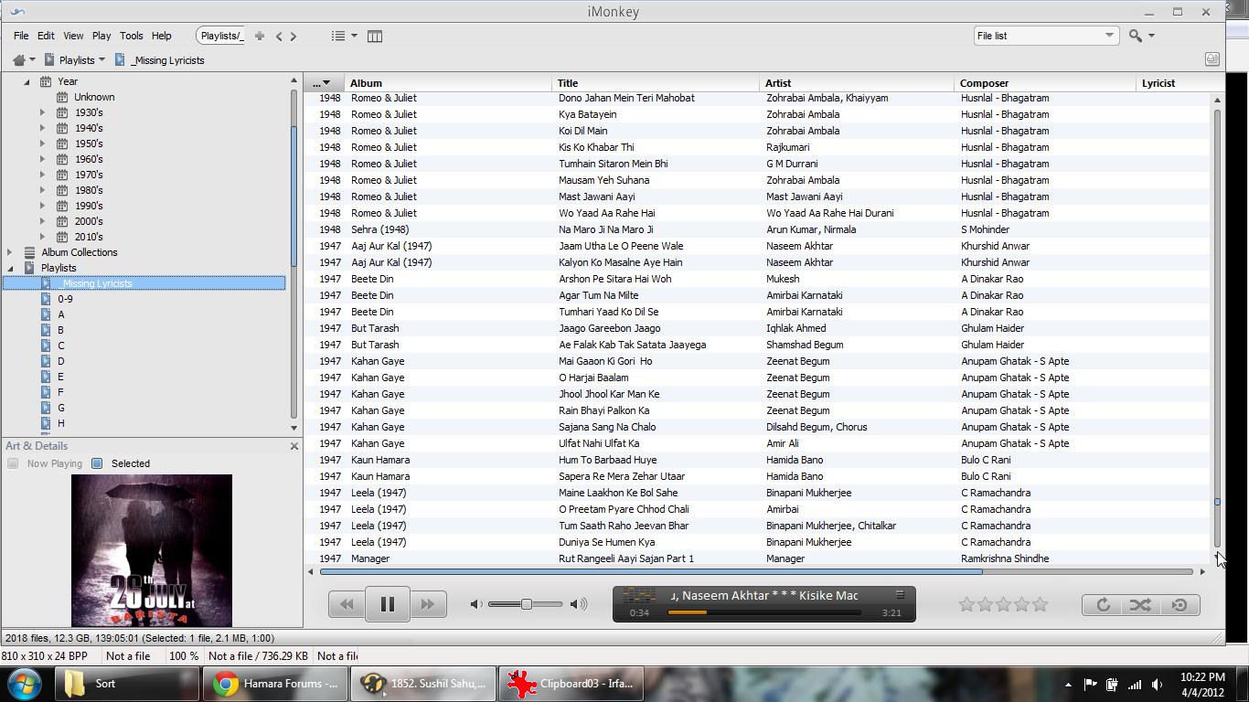Image resolution: width=1249 pixels, height=702 pixels.
Task: Open the column browser icon
Action: [375, 36]
